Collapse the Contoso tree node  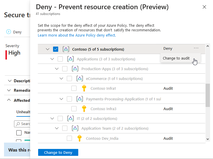48,49
